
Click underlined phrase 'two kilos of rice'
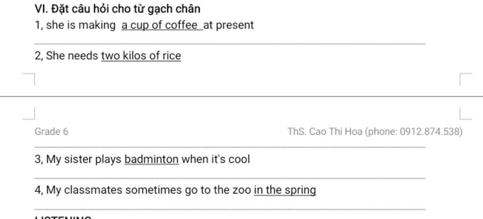click(x=141, y=56)
